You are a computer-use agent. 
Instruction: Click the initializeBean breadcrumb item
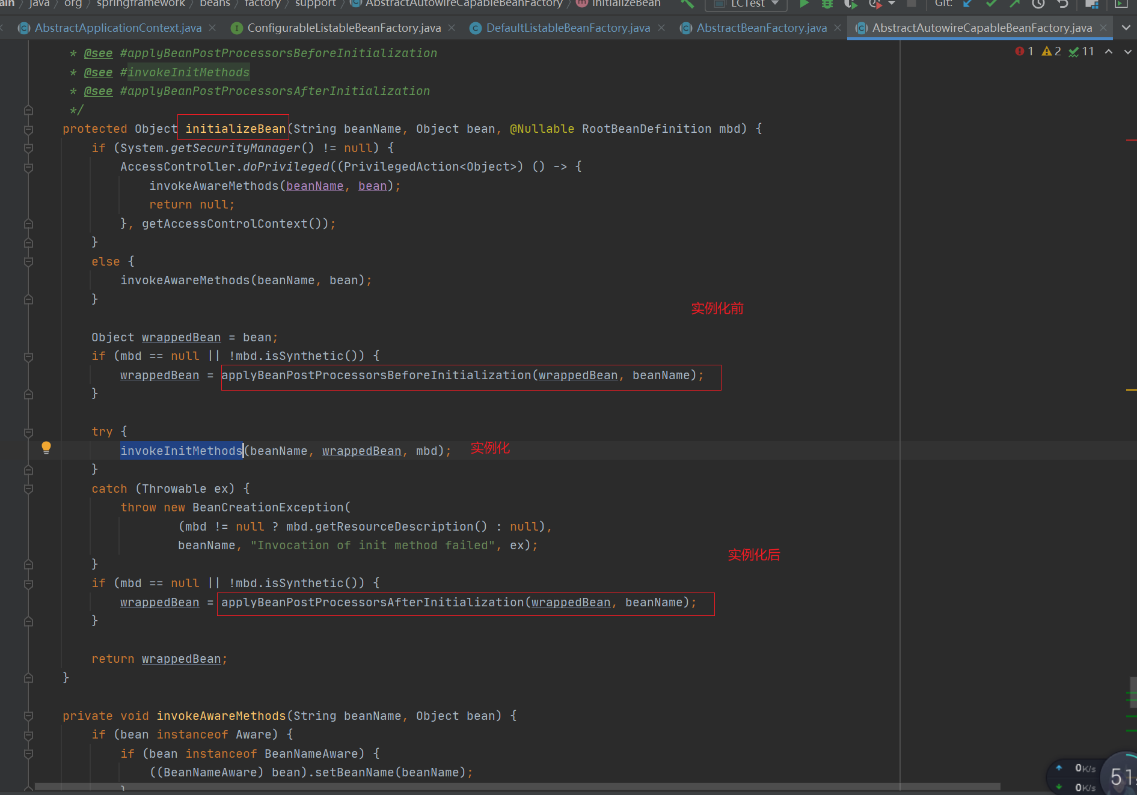[619, 4]
